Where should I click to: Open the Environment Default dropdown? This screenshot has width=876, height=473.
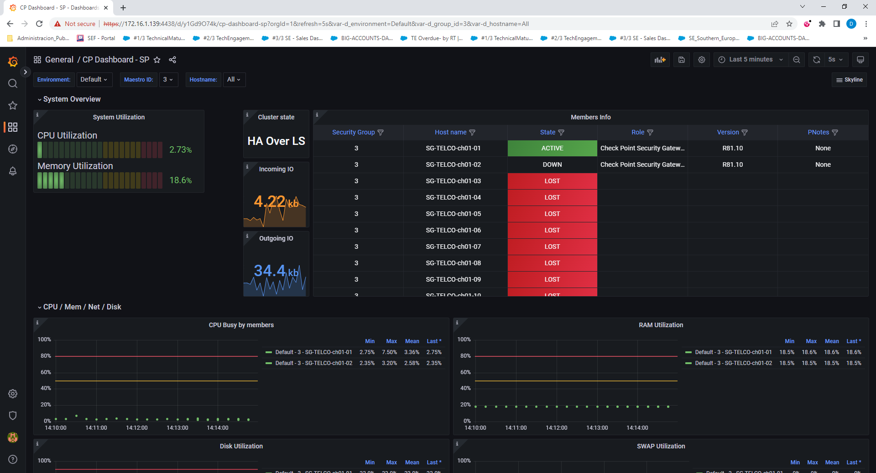click(x=94, y=79)
